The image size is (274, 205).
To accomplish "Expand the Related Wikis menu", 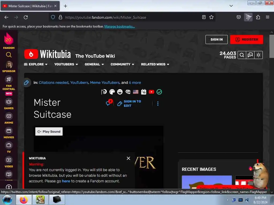I will (x=155, y=64).
